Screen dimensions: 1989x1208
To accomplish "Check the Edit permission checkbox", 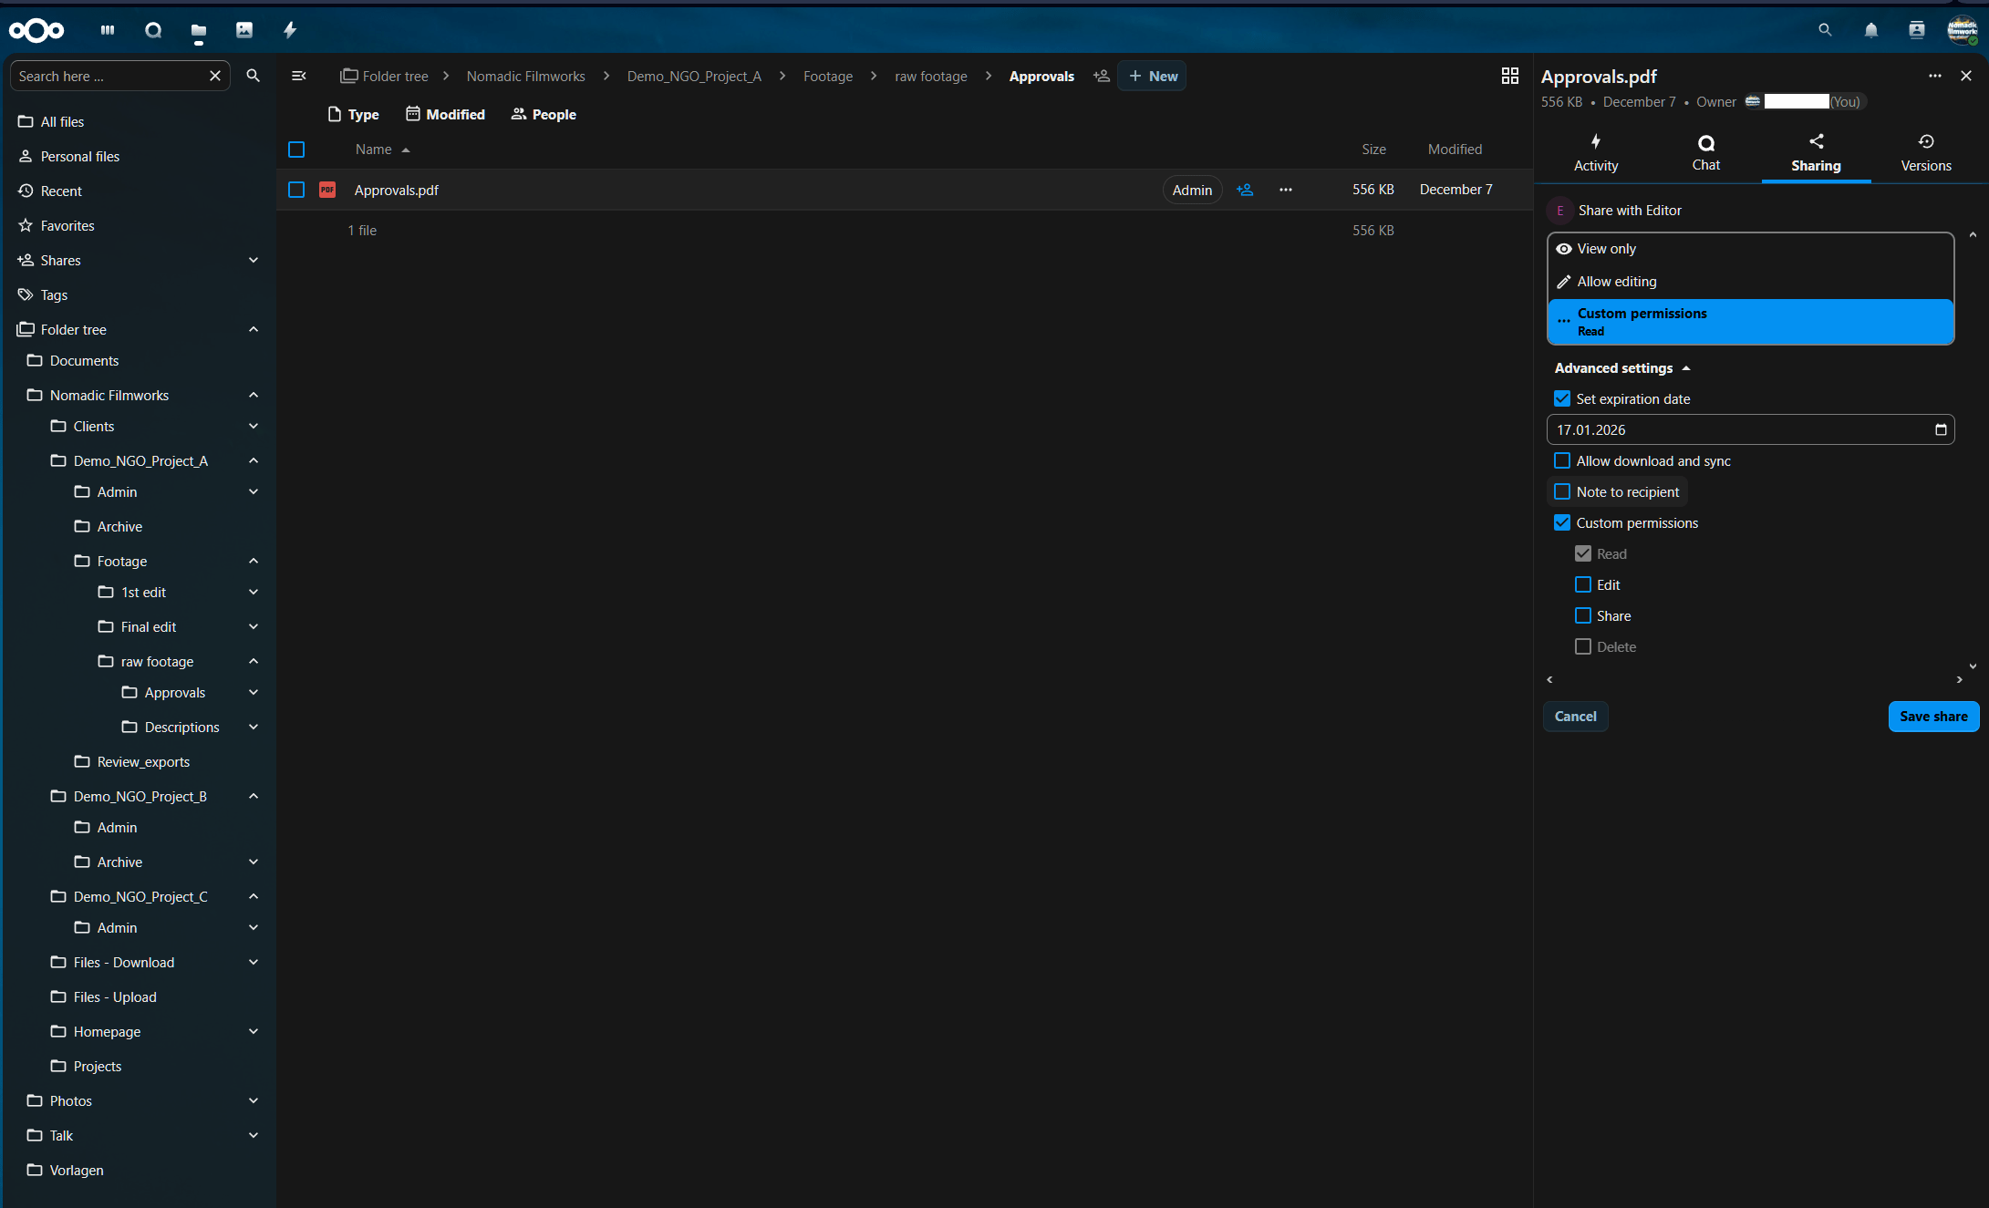I will [1583, 584].
